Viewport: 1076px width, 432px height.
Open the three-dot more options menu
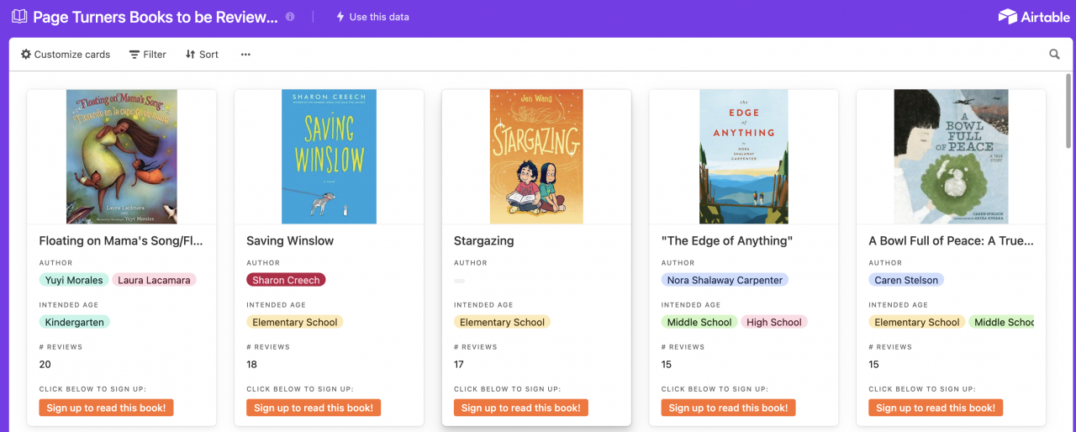245,55
